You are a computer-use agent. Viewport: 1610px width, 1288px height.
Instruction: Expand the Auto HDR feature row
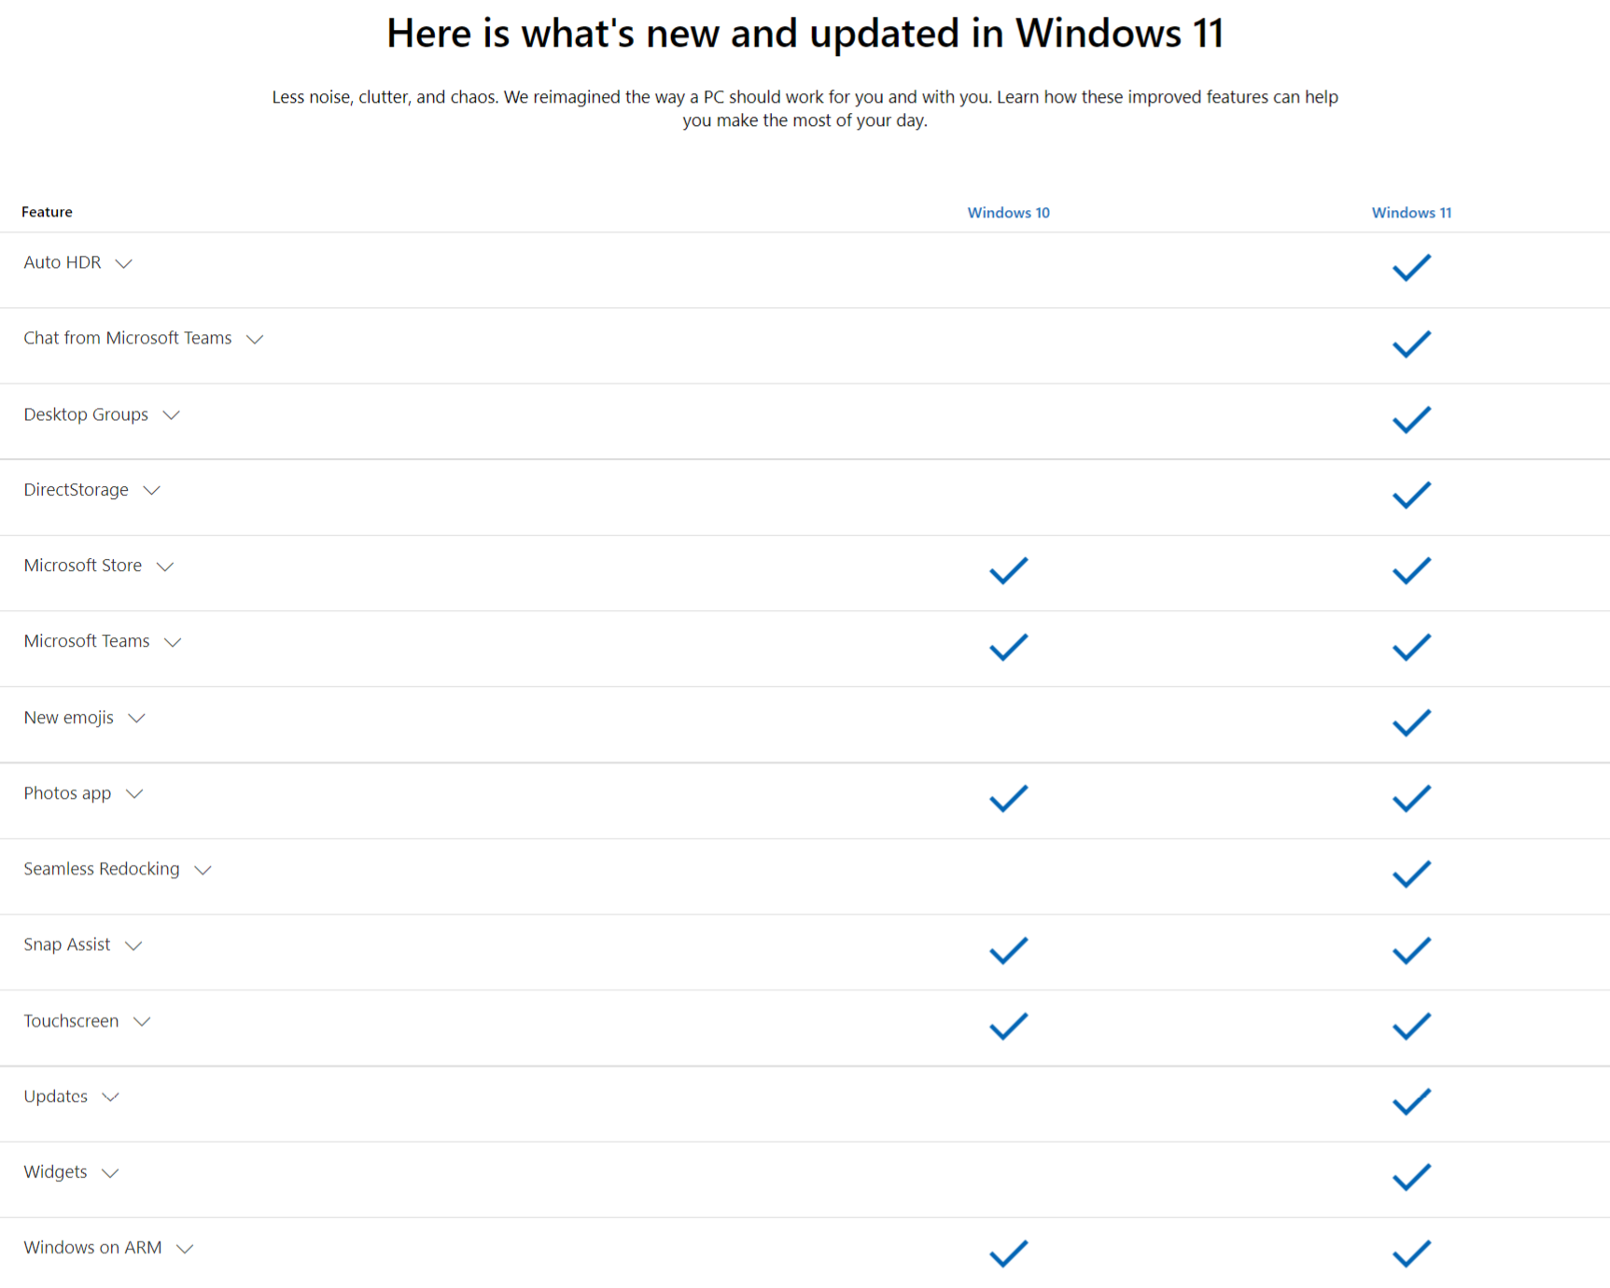[123, 263]
